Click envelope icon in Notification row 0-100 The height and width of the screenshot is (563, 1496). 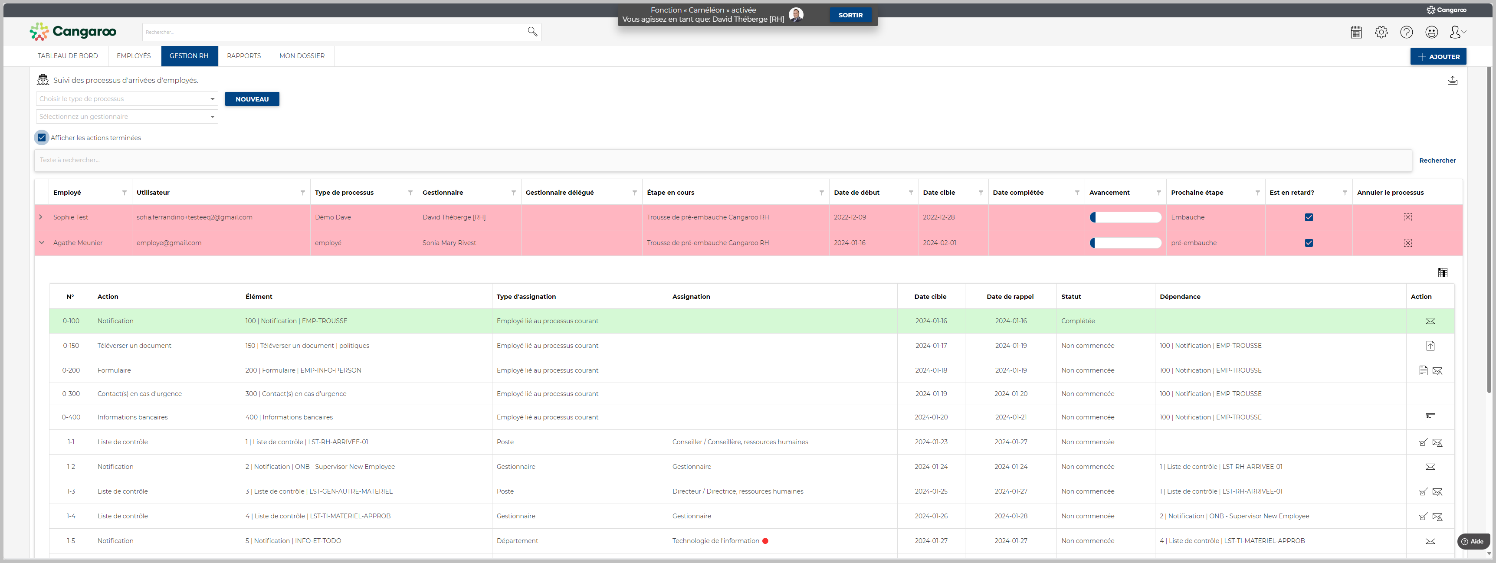[x=1430, y=321]
